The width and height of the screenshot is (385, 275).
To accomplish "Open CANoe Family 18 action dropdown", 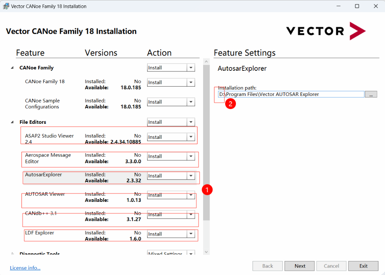I will pyautogui.click(x=191, y=82).
